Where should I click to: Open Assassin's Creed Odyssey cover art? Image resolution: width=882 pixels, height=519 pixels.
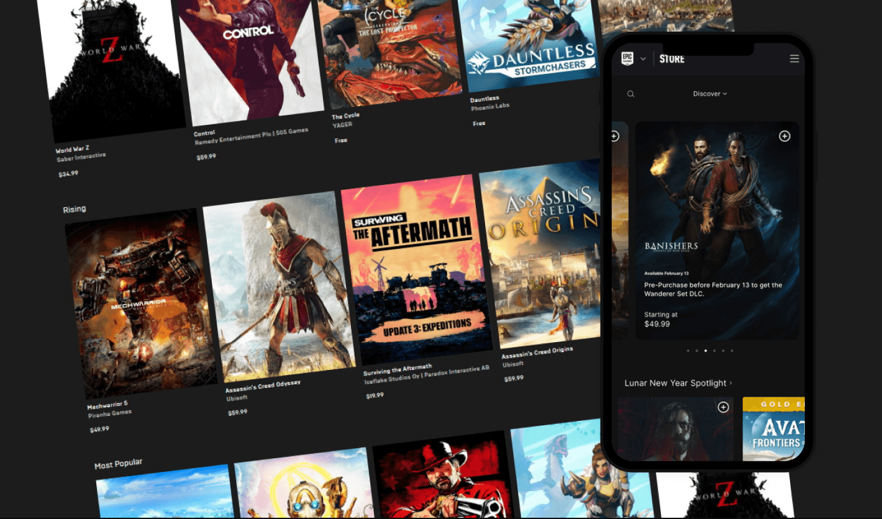279,286
